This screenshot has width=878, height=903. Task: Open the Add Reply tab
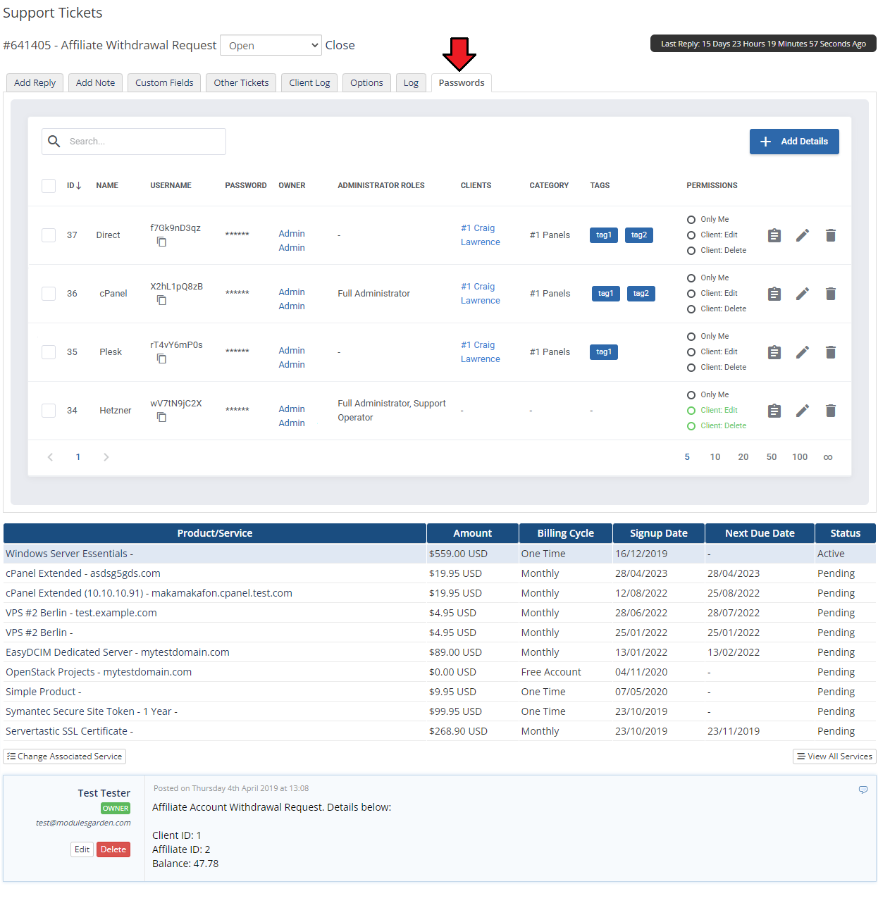point(35,82)
